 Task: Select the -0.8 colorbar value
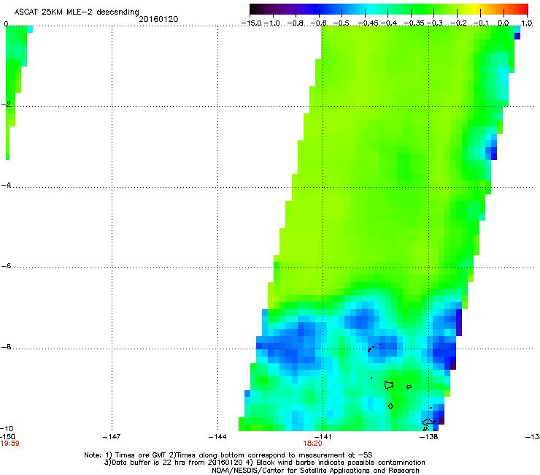pos(296,23)
